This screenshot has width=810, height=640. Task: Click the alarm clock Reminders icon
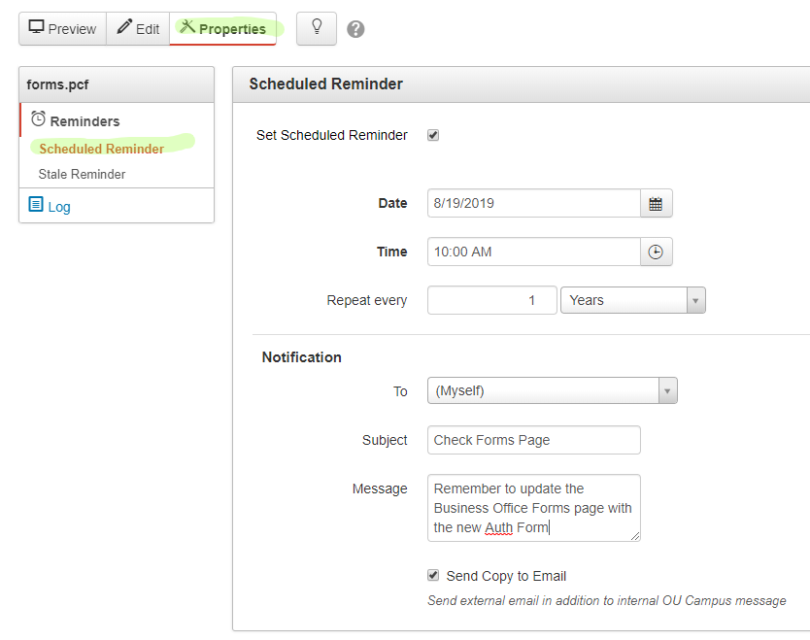(38, 119)
